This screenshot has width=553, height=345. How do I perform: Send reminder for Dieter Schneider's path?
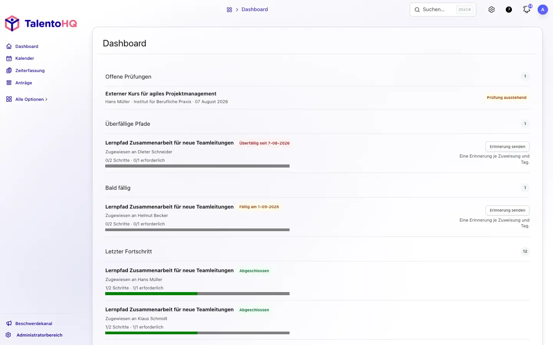507,146
